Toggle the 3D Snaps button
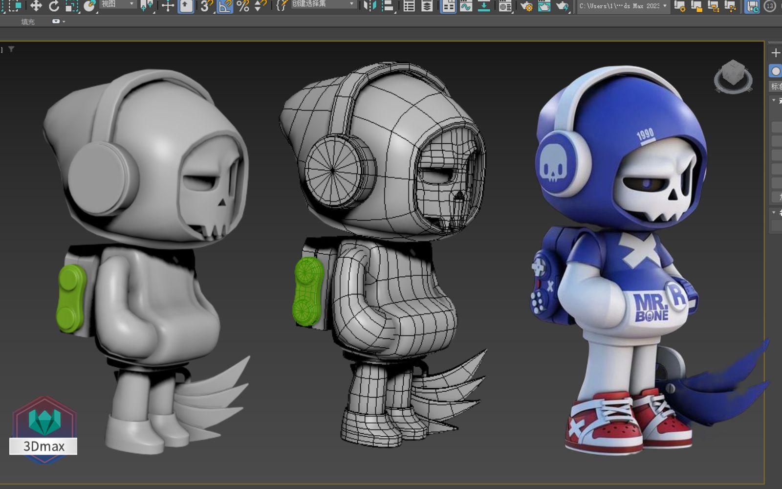The width and height of the screenshot is (782, 489). point(206,6)
